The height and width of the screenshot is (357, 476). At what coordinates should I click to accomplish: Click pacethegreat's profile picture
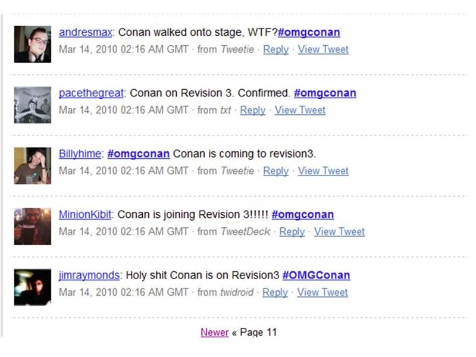(x=34, y=104)
